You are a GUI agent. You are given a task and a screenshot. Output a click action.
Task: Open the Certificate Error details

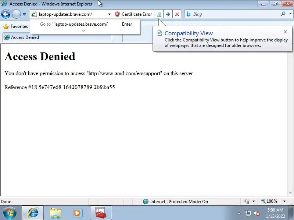click(x=133, y=14)
